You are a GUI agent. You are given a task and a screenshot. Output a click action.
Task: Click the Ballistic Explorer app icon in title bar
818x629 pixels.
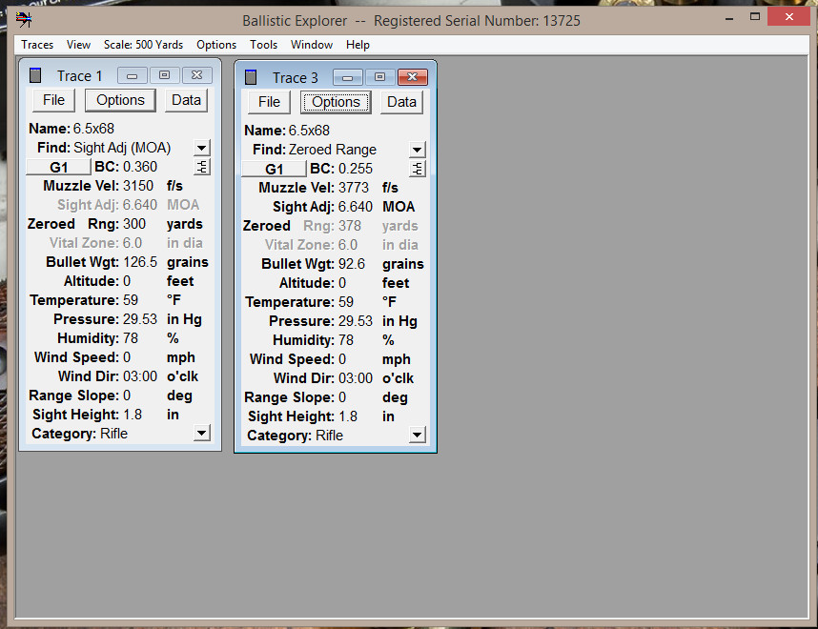24,20
